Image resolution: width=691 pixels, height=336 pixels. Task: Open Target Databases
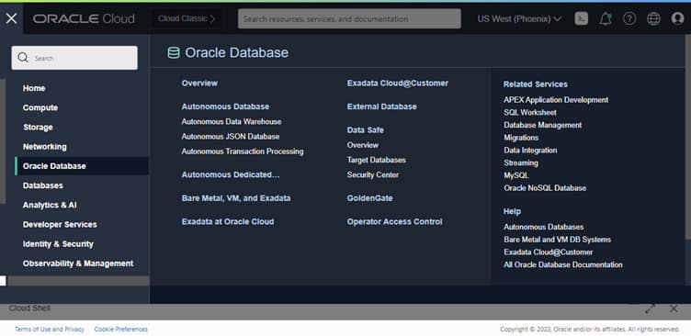tap(377, 160)
